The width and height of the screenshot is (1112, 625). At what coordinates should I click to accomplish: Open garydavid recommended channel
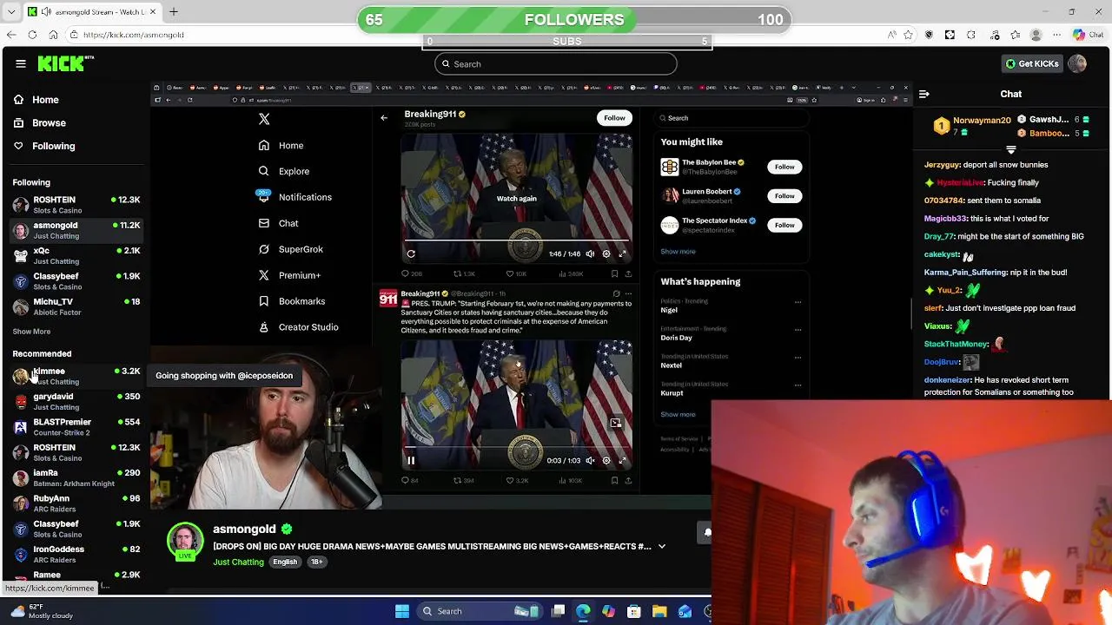coord(76,401)
